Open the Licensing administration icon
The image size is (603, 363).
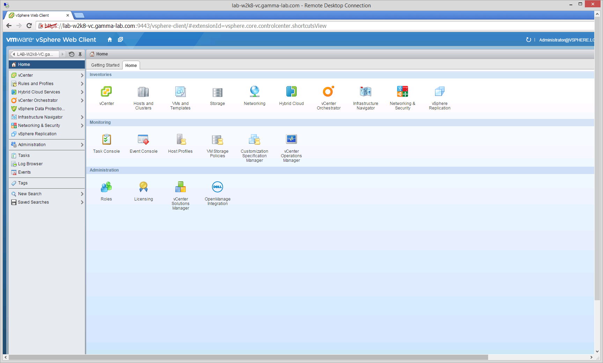pyautogui.click(x=143, y=188)
